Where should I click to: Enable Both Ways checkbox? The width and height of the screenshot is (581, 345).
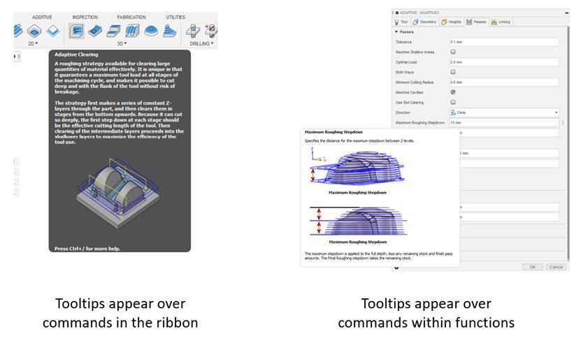pos(453,72)
